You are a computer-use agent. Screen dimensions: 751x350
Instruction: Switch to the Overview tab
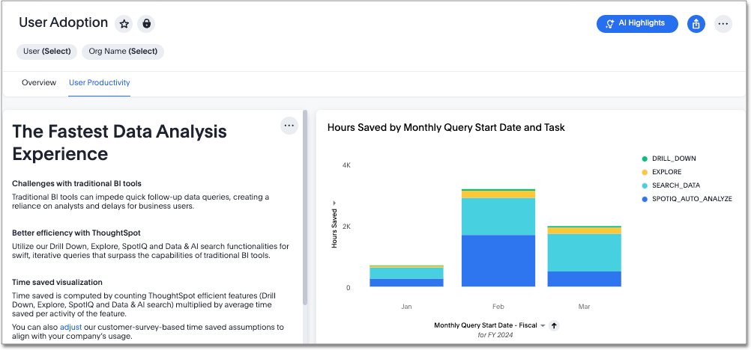point(38,83)
